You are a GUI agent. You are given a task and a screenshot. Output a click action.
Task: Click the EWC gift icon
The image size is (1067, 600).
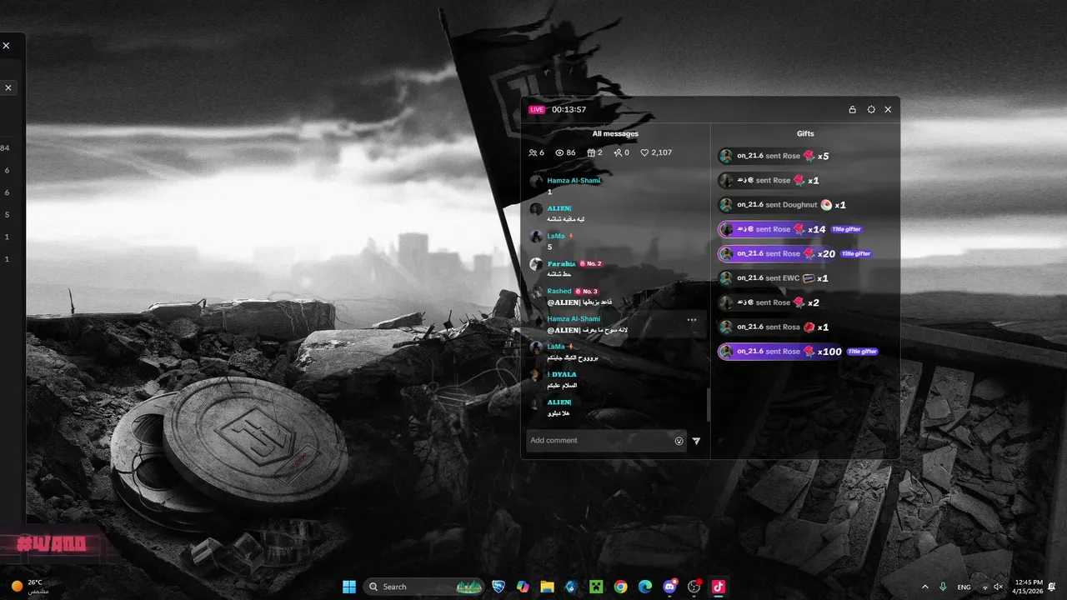(808, 278)
